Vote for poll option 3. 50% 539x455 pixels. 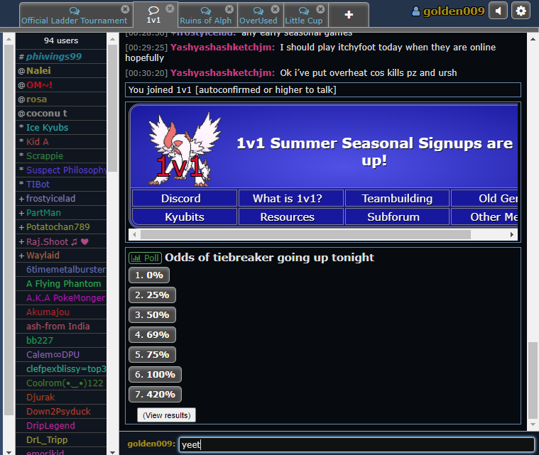(x=152, y=315)
